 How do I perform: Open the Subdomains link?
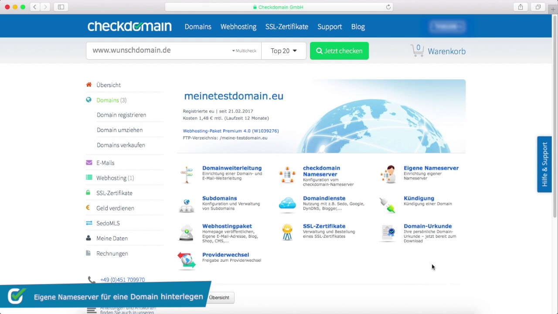[x=219, y=198]
